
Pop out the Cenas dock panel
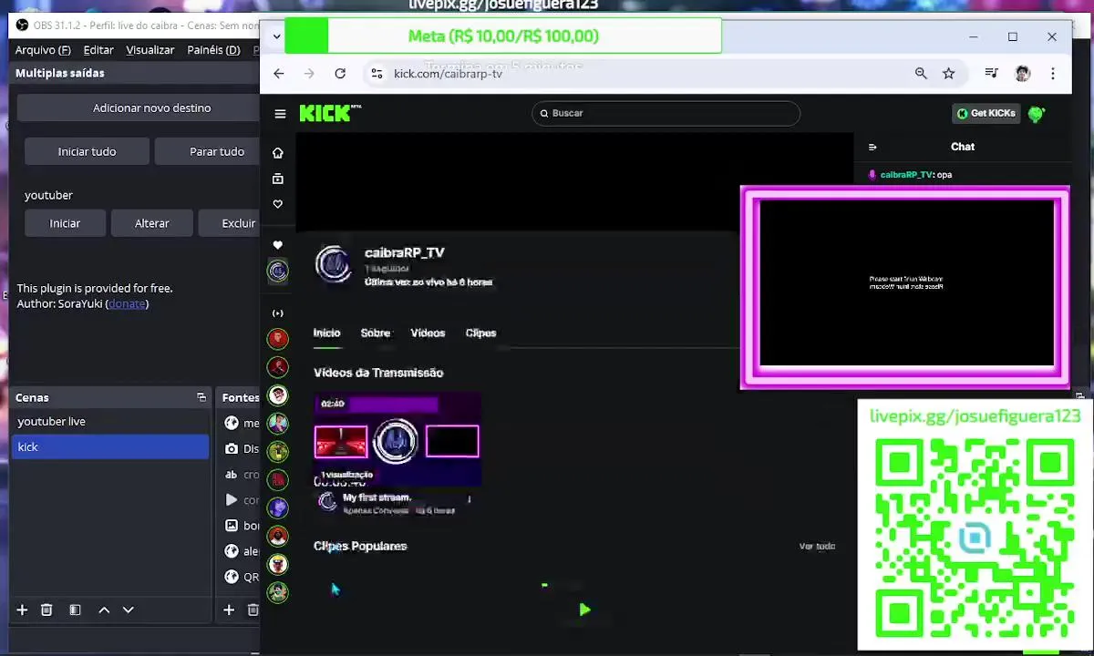click(x=201, y=397)
